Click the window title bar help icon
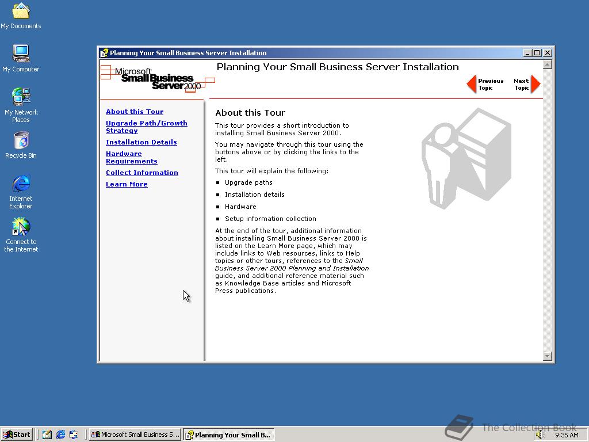The height and width of the screenshot is (442, 589). pyautogui.click(x=104, y=53)
